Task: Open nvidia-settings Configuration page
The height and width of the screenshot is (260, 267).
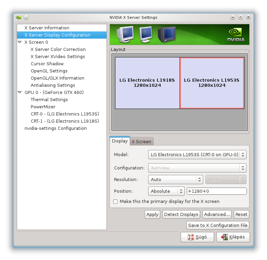Action: pos(56,128)
